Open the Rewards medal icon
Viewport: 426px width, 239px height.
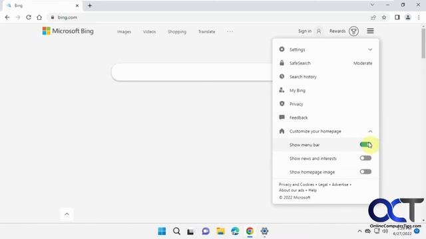[353, 31]
